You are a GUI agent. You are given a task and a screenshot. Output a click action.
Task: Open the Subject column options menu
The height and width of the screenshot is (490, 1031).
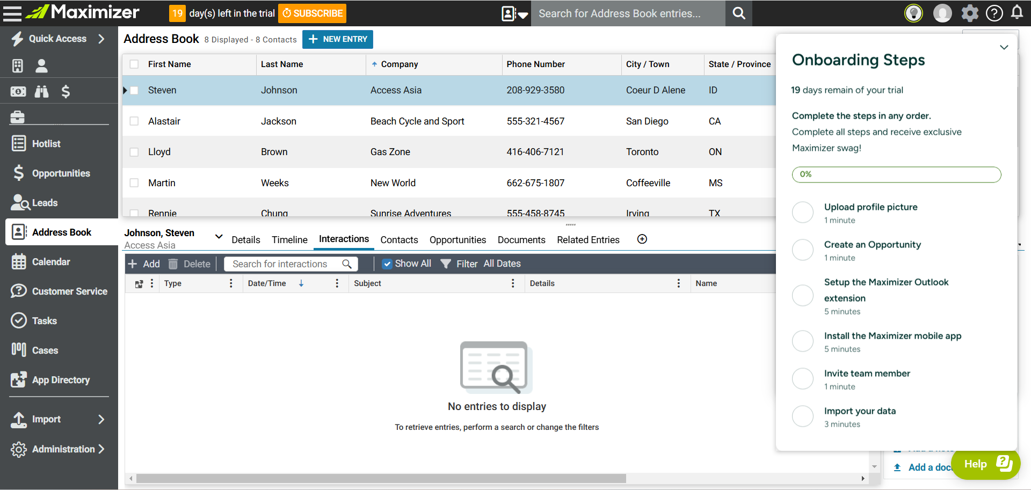513,283
